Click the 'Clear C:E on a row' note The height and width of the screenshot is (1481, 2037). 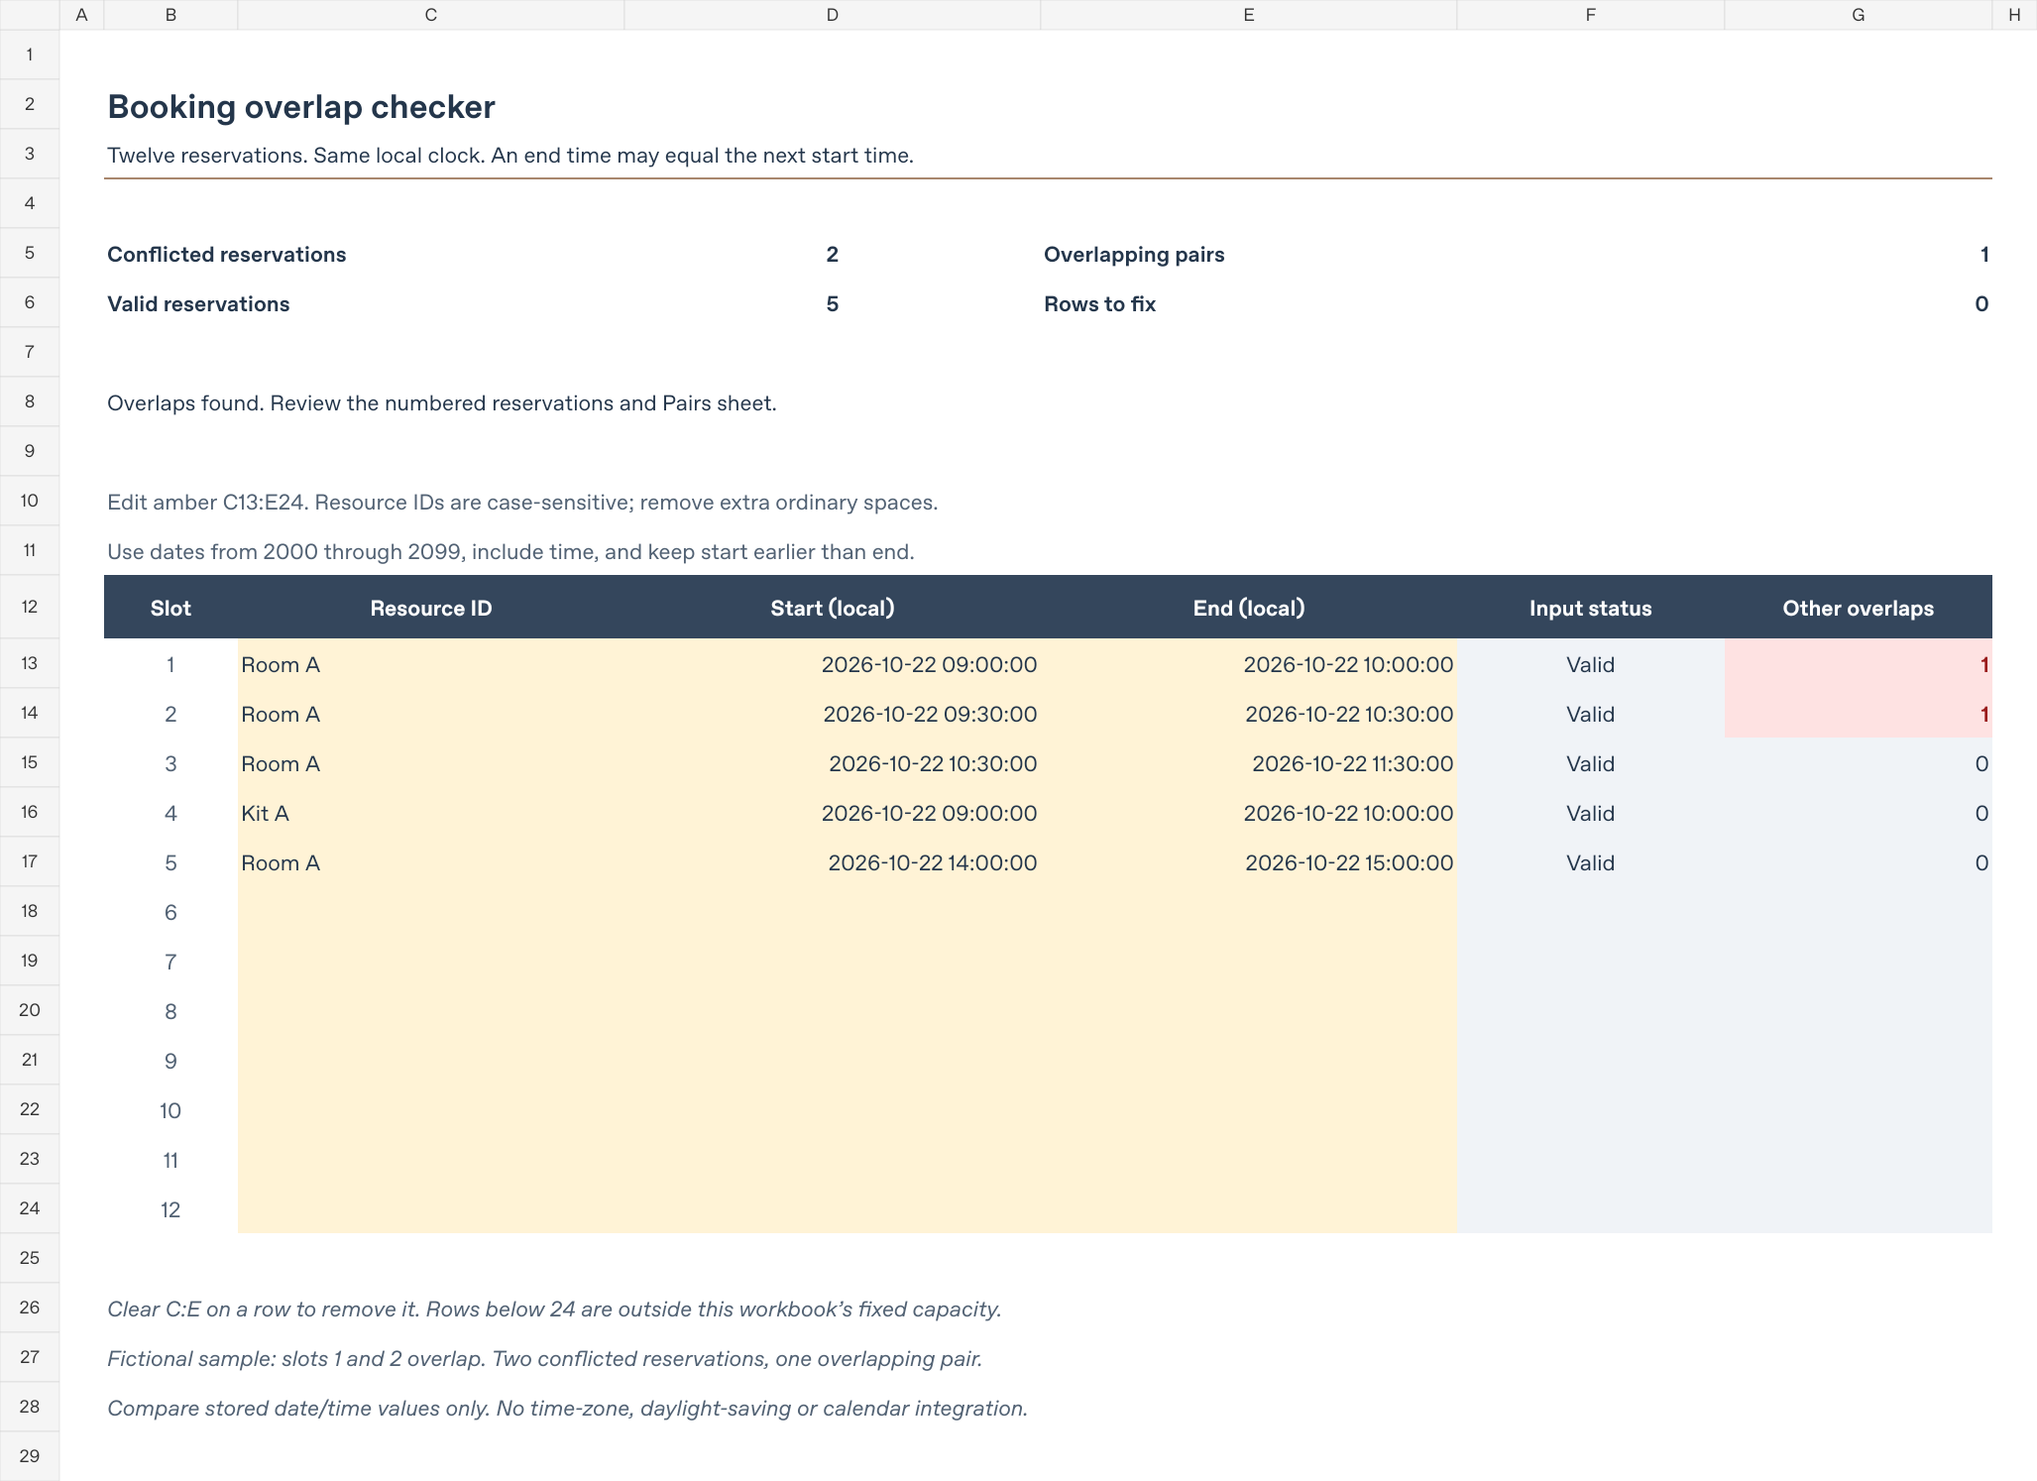(554, 1310)
